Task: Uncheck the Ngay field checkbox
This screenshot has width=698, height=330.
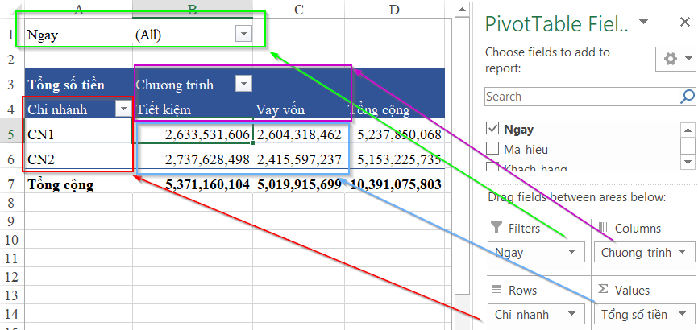Action: pyautogui.click(x=492, y=129)
